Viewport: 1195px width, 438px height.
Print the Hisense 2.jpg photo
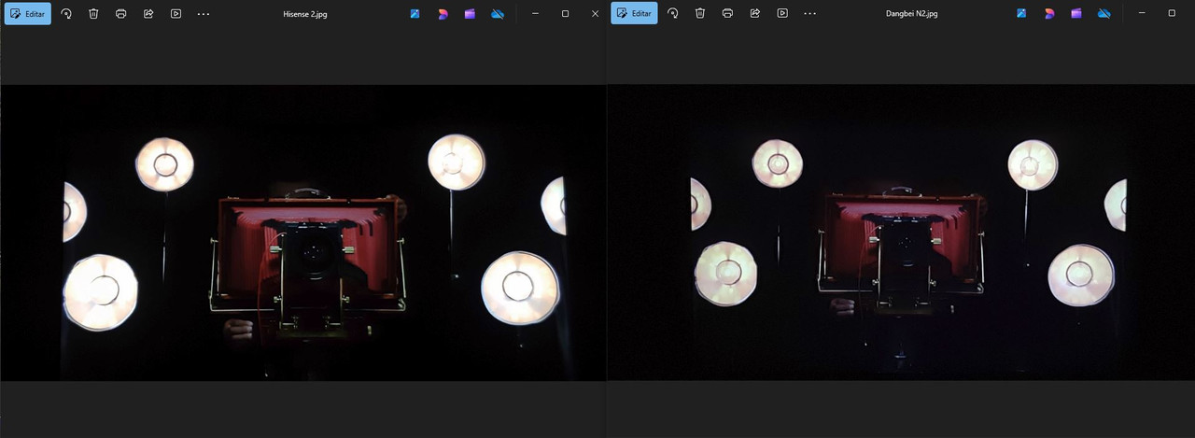[121, 14]
